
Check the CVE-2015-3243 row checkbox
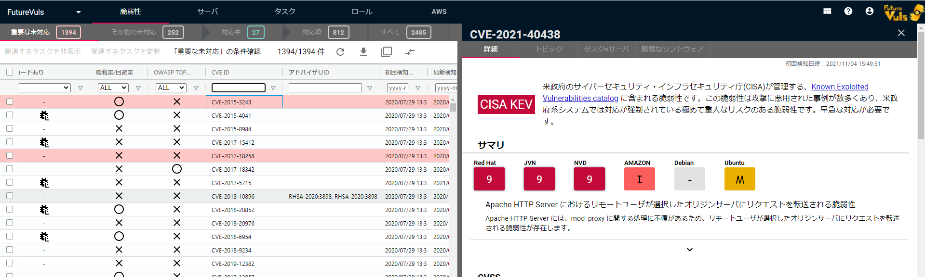tap(10, 101)
